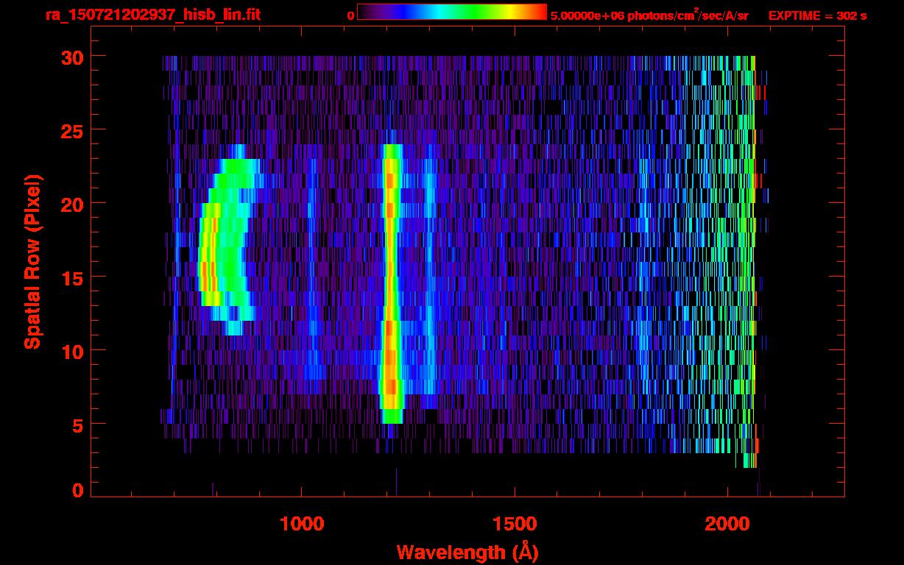Image resolution: width=904 pixels, height=565 pixels.
Task: Click the filename ra_150721202937_hisb_lin.fit title
Action: pyautogui.click(x=152, y=15)
